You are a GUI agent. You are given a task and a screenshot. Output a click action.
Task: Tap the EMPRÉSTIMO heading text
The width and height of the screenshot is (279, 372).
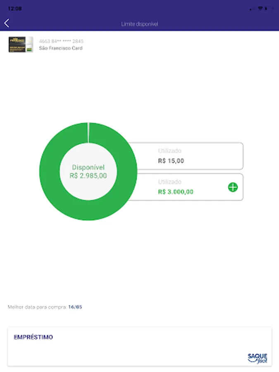click(33, 337)
